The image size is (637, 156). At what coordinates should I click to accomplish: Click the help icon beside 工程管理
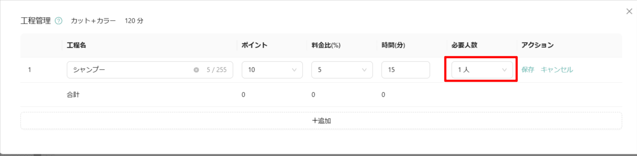click(59, 21)
